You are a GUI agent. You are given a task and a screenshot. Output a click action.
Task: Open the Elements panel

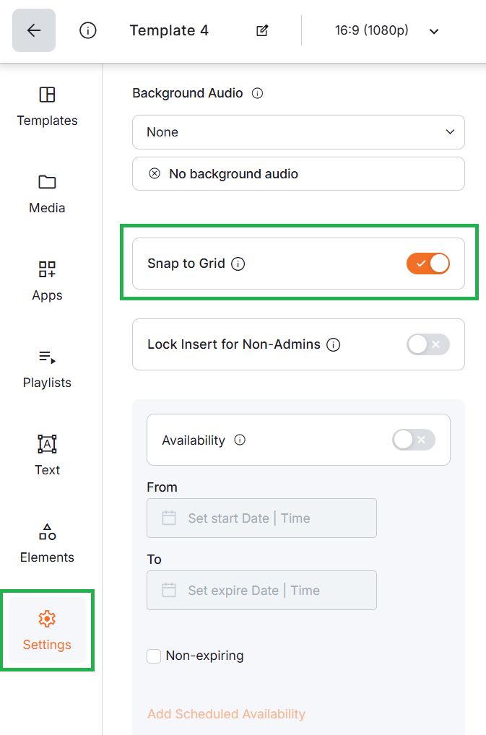coord(46,544)
